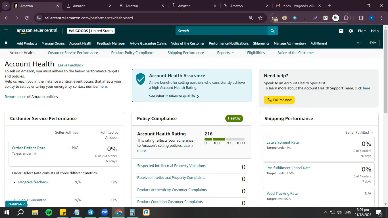
Task: Open Spotify from the taskbar
Action: point(49,212)
